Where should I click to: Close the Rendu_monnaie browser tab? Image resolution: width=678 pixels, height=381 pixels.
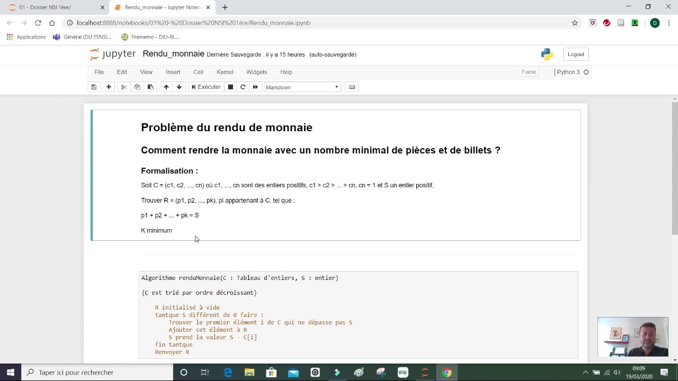208,7
